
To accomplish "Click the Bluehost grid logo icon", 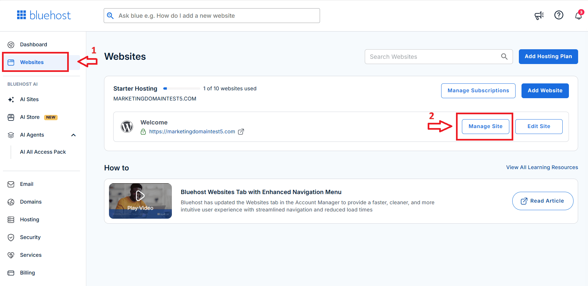I will tap(21, 15).
